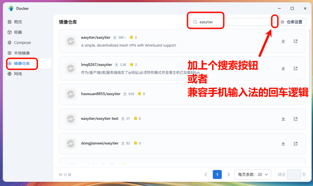Close the Docker window
The height and width of the screenshot is (186, 313).
coord(305,8)
